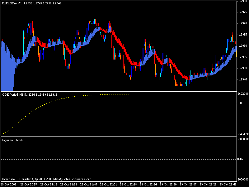Viewport: 249px width, 187px height.
Task: Click the 1.2975 price scale label
Action: [243, 12]
